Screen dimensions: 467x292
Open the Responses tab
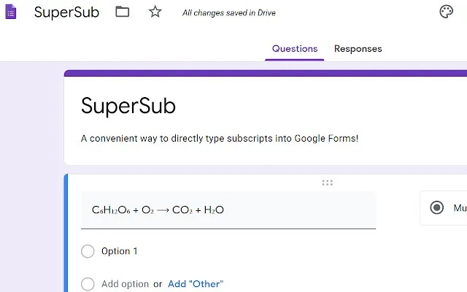point(358,49)
